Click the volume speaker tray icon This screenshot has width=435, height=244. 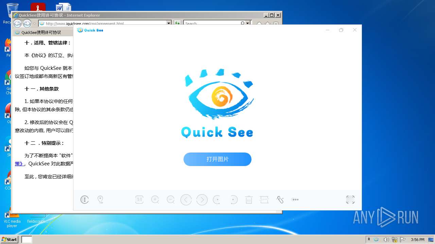[x=386, y=240]
